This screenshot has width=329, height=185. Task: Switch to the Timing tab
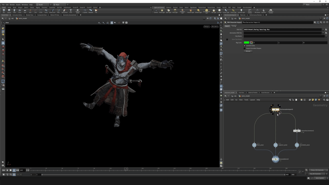[x=234, y=26]
